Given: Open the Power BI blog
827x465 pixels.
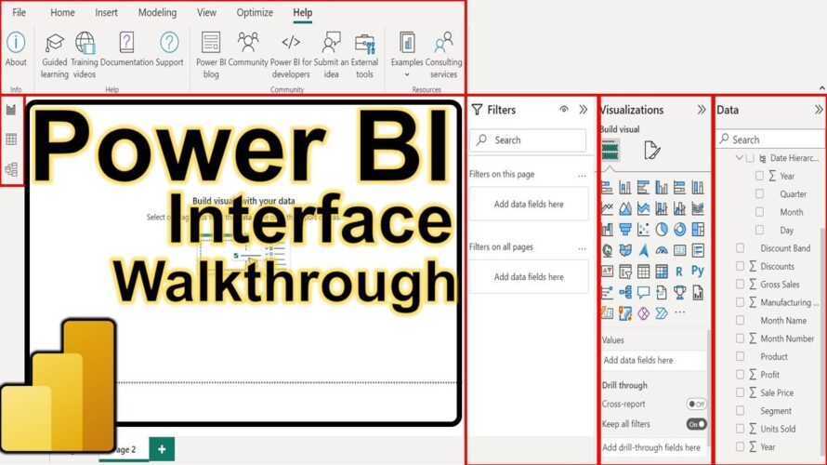Looking at the screenshot, I should pos(211,56).
